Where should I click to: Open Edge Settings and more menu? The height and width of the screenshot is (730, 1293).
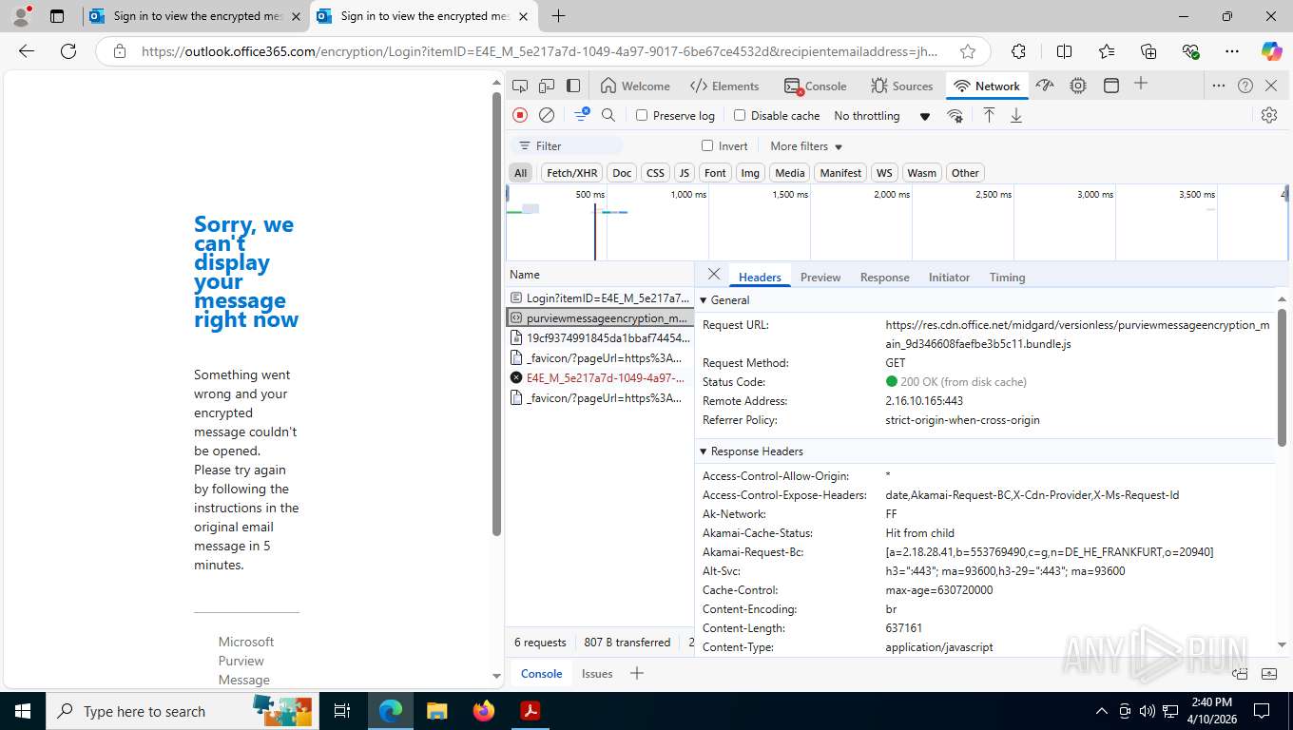[1232, 51]
